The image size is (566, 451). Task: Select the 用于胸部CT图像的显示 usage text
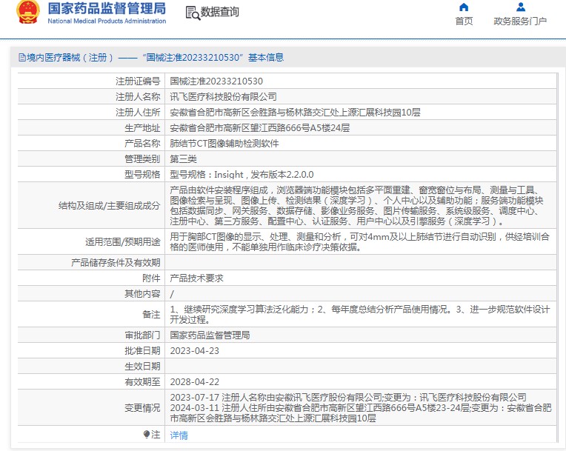(x=360, y=241)
